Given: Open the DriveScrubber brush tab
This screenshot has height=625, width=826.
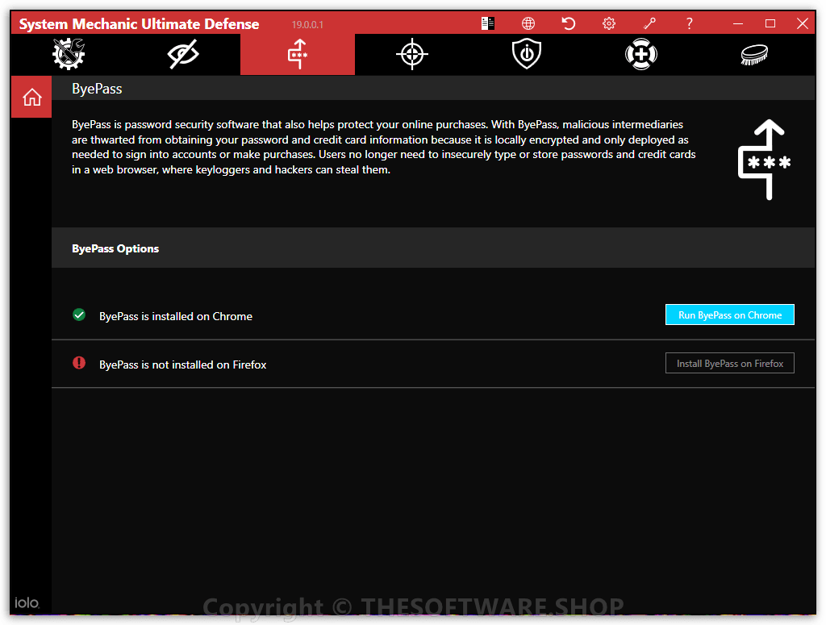Looking at the screenshot, I should (x=754, y=54).
